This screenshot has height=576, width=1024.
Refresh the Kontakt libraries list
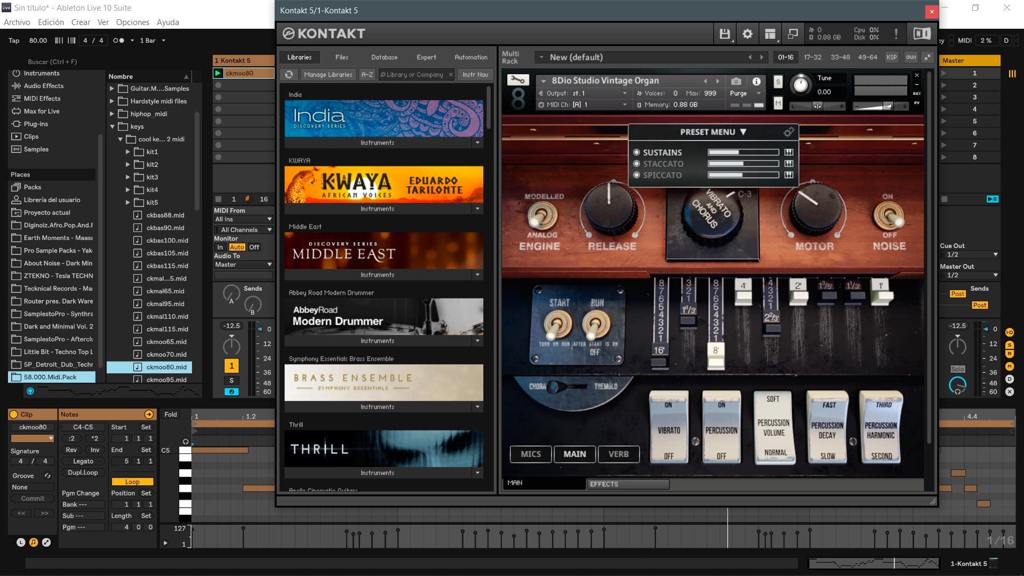(289, 75)
